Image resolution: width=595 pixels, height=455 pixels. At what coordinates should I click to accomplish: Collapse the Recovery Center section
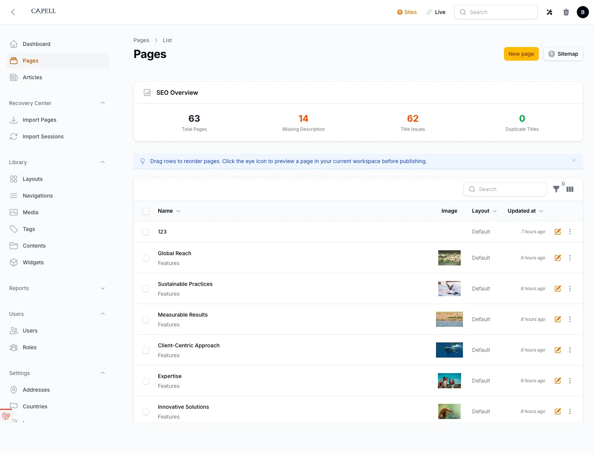[103, 103]
